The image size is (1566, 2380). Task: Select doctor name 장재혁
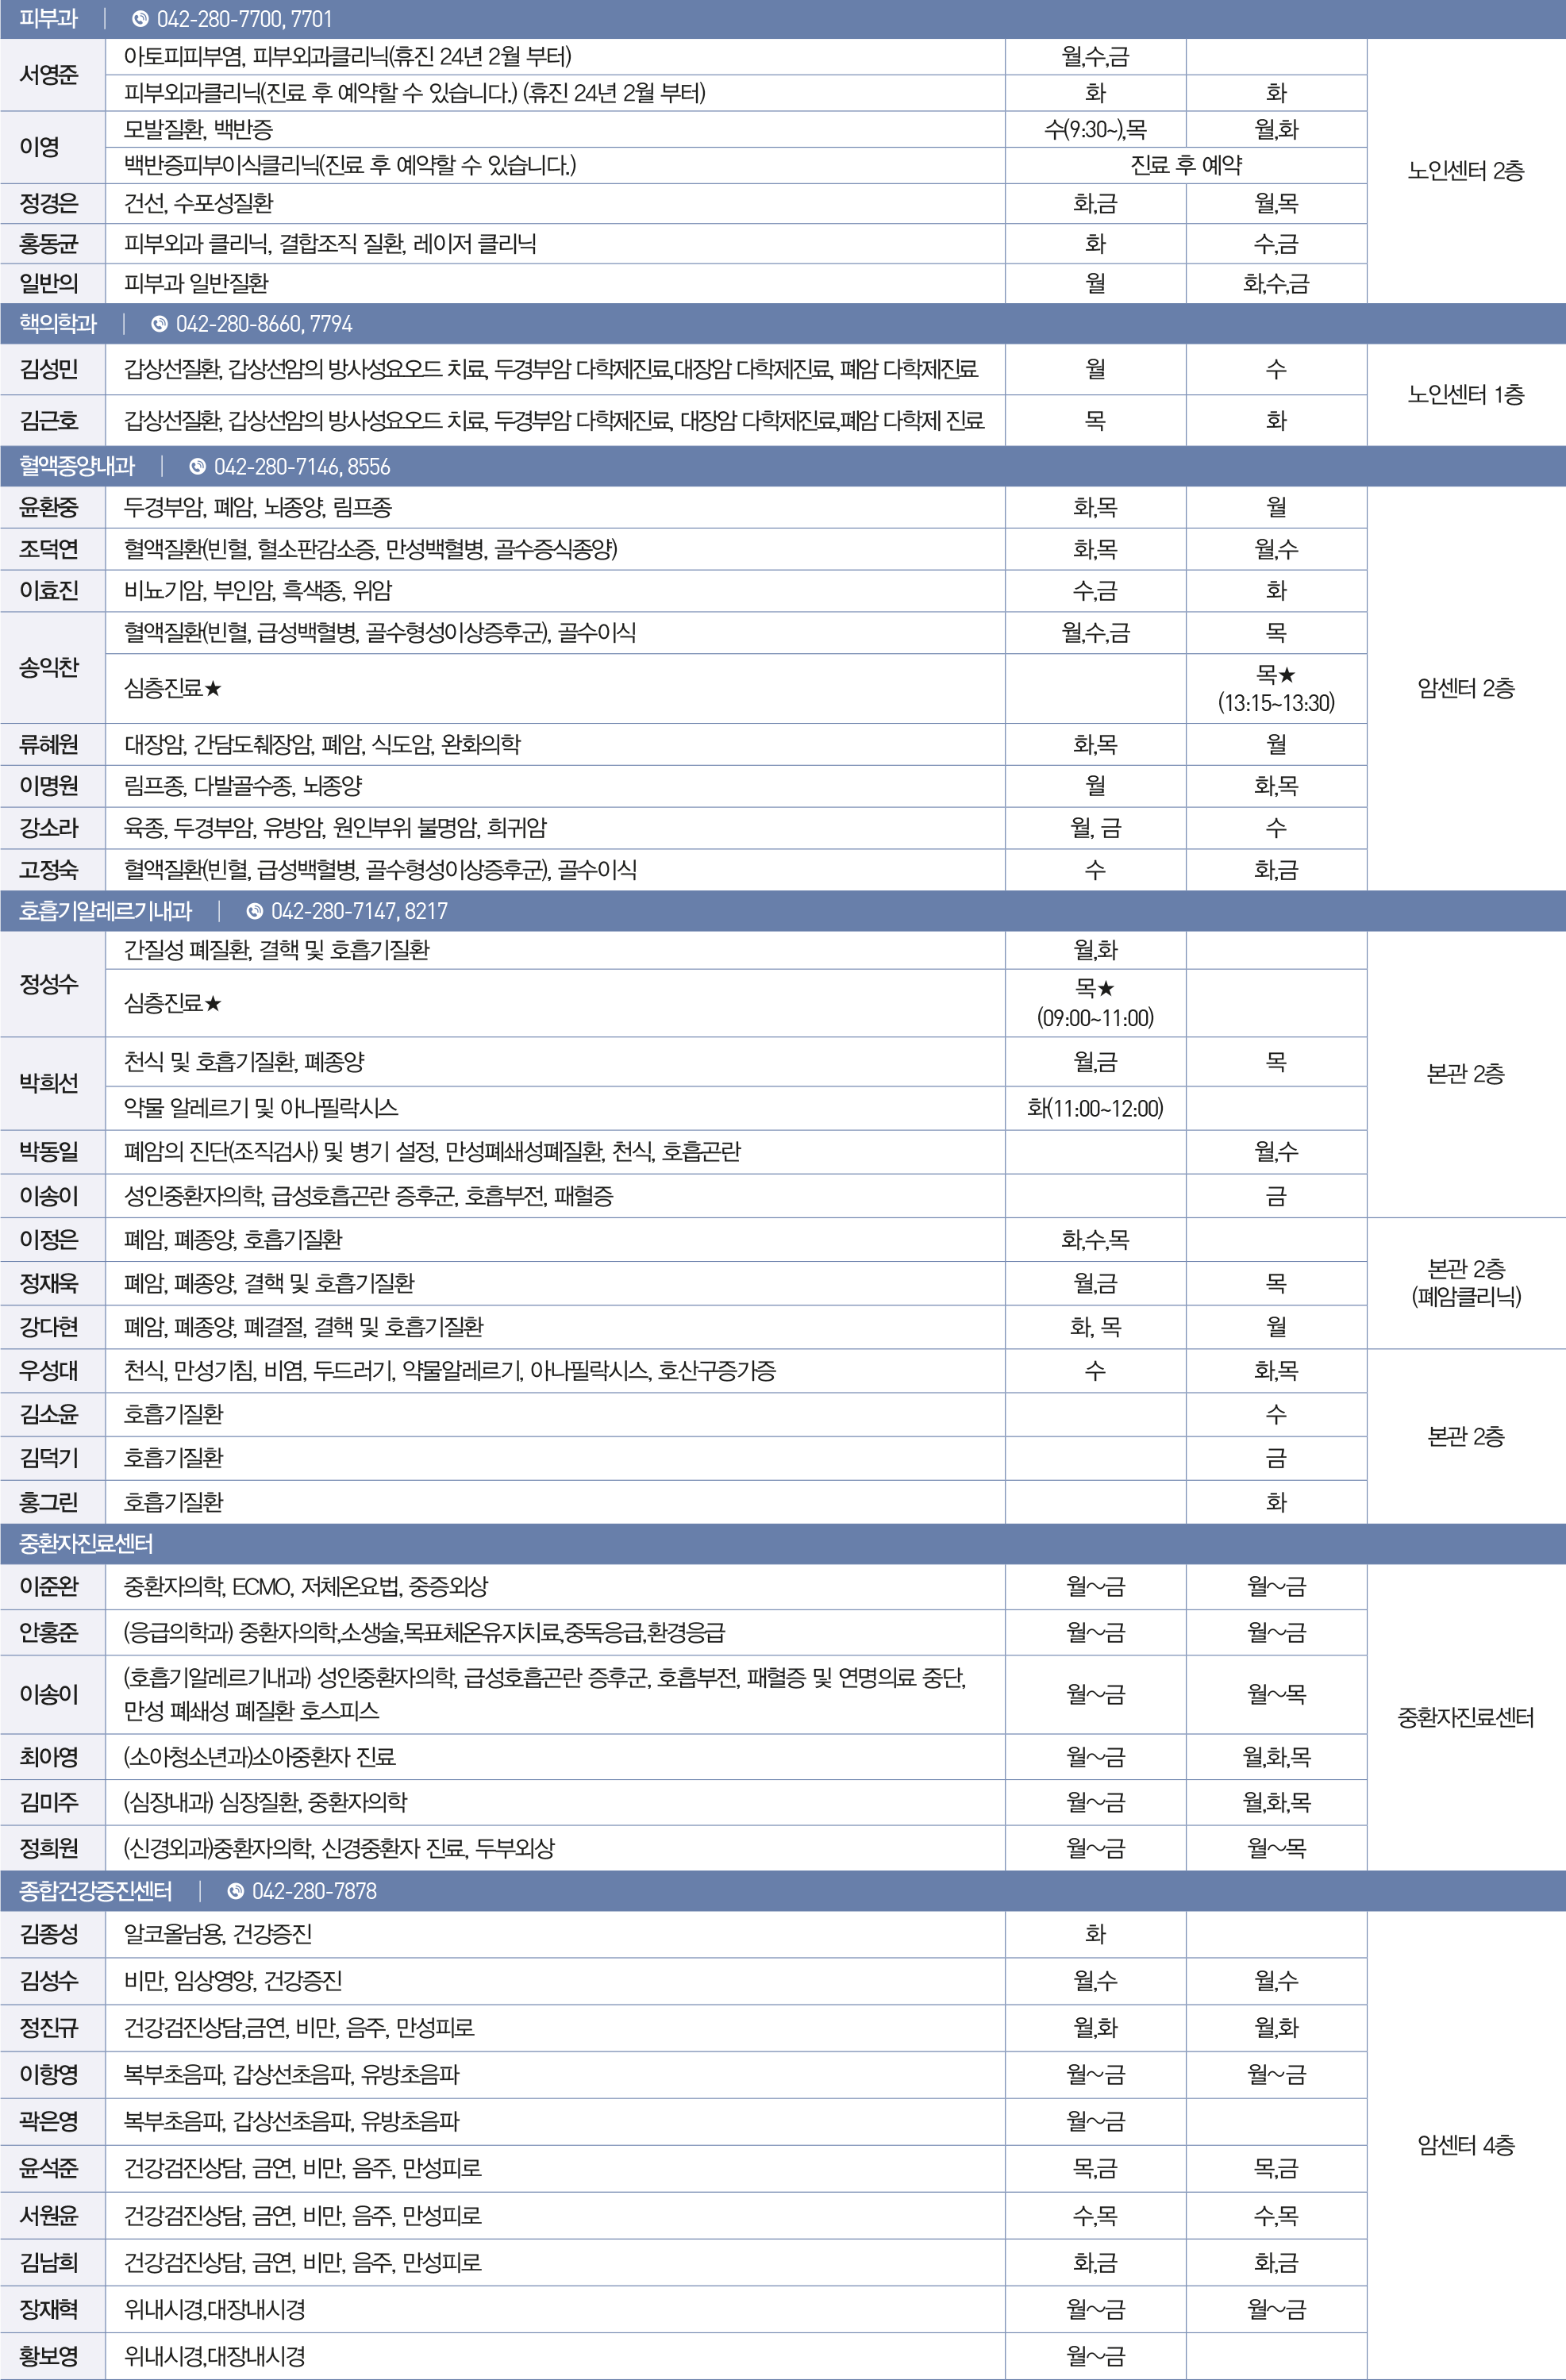pyautogui.click(x=49, y=2309)
